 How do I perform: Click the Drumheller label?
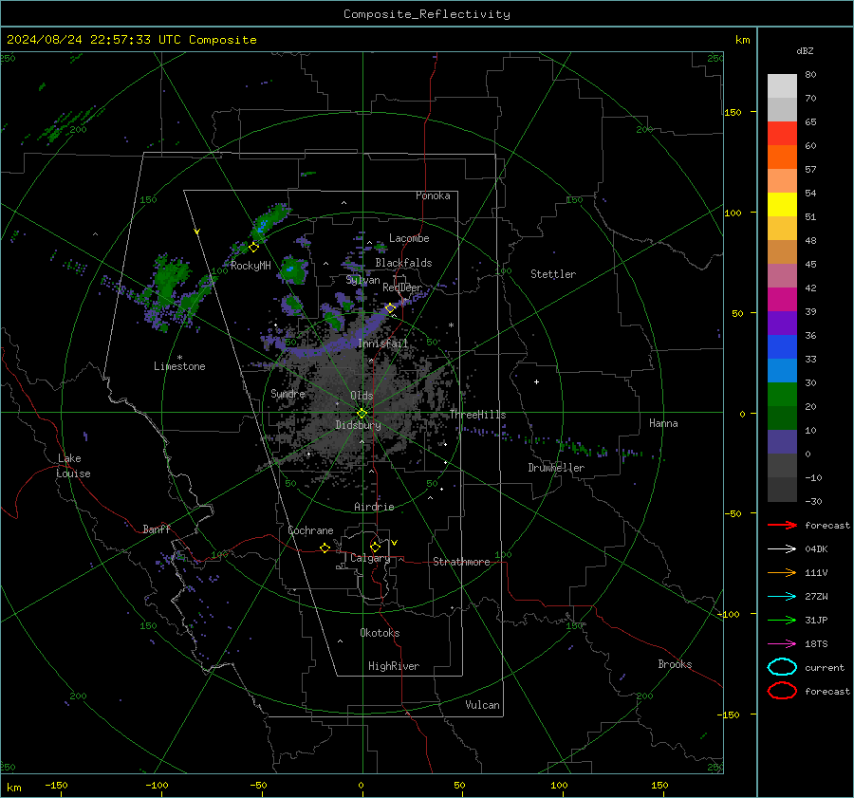point(556,468)
